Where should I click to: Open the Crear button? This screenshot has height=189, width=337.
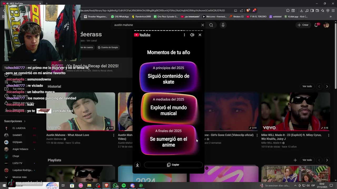point(303,25)
